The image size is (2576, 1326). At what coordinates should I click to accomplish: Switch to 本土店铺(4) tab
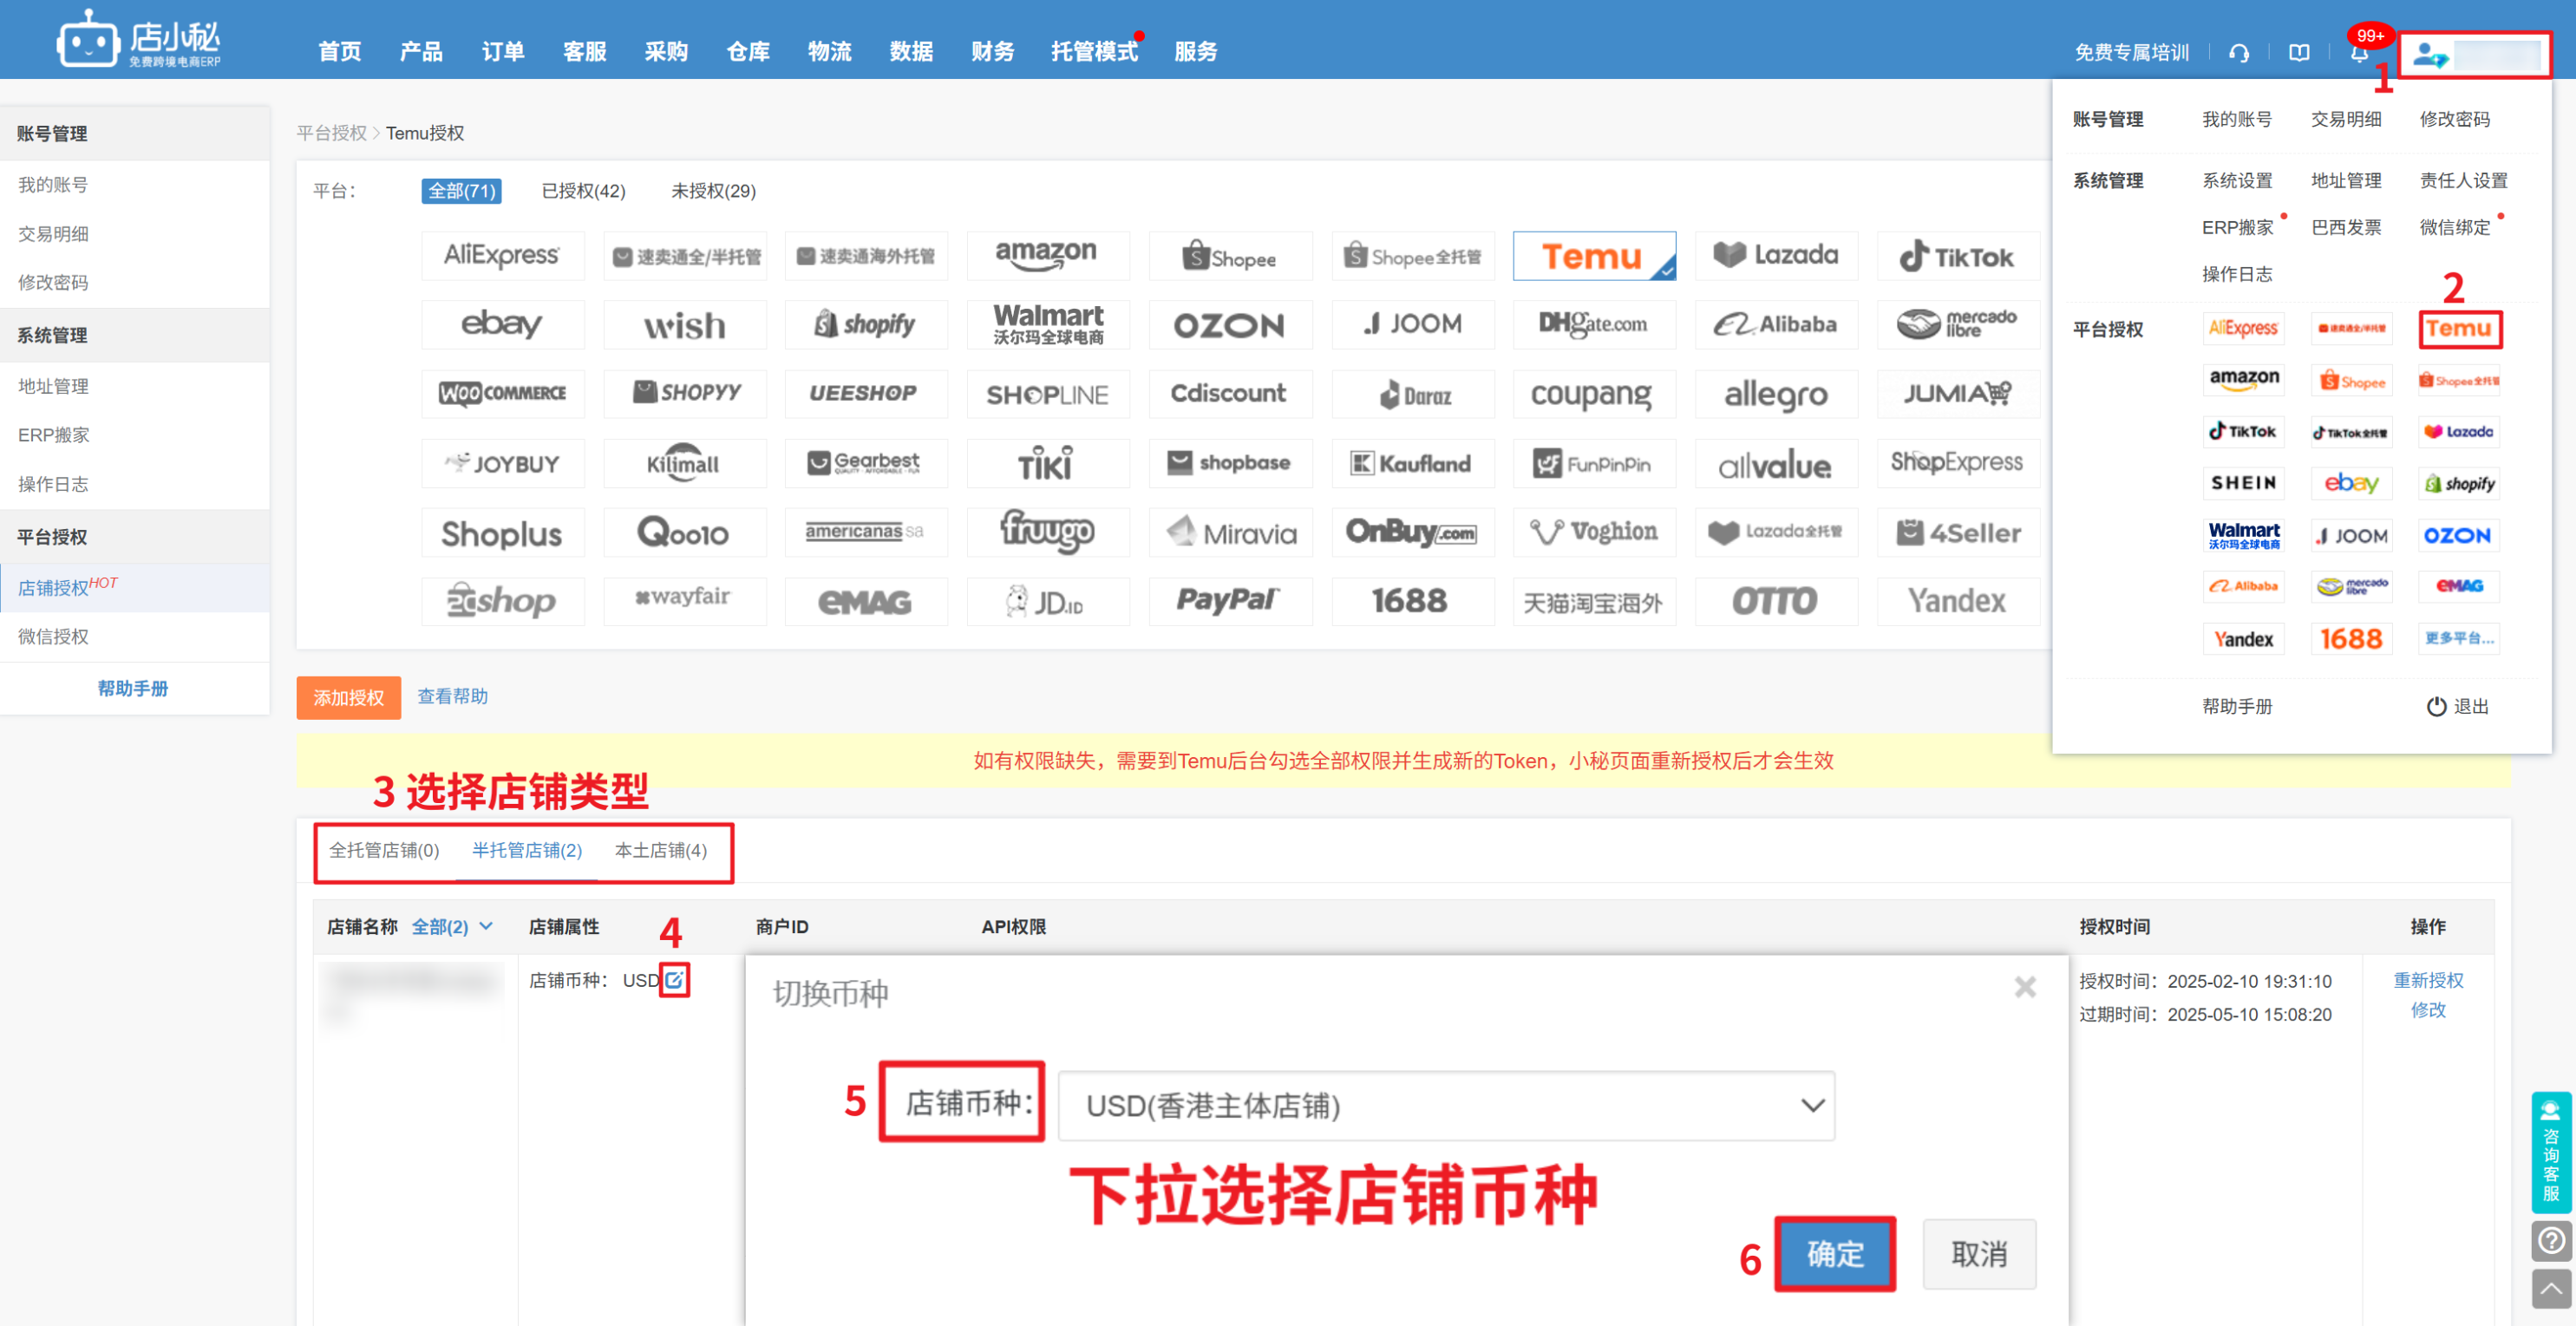click(x=660, y=850)
